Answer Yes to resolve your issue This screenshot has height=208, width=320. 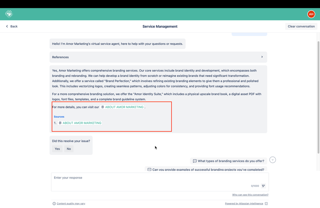click(57, 149)
